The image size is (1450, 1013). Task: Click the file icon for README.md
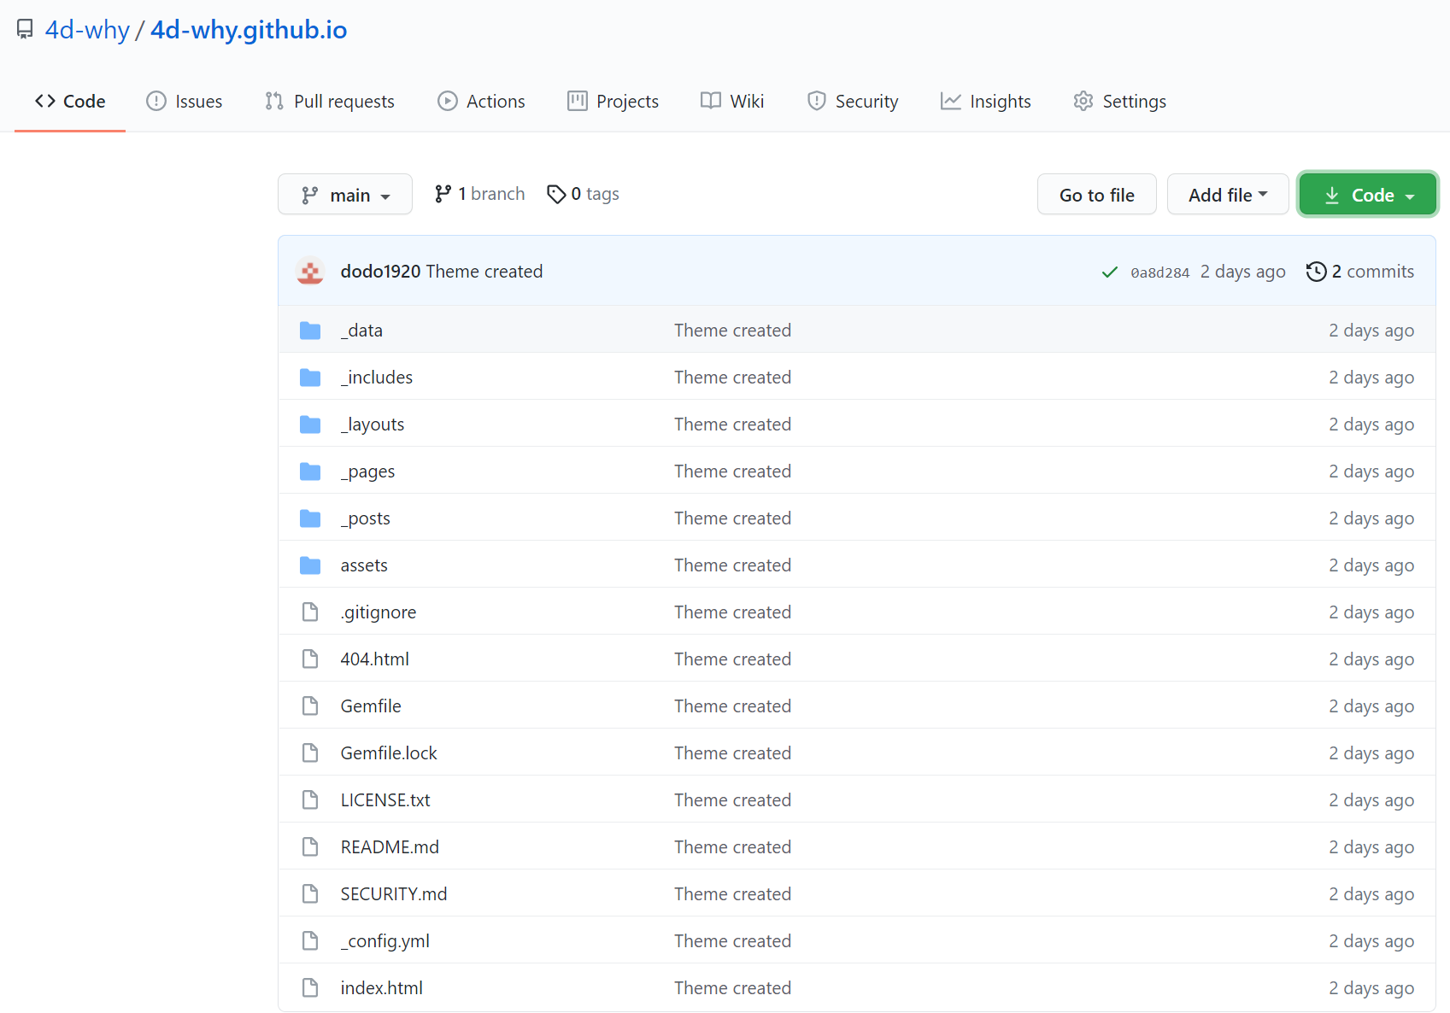pos(310,847)
